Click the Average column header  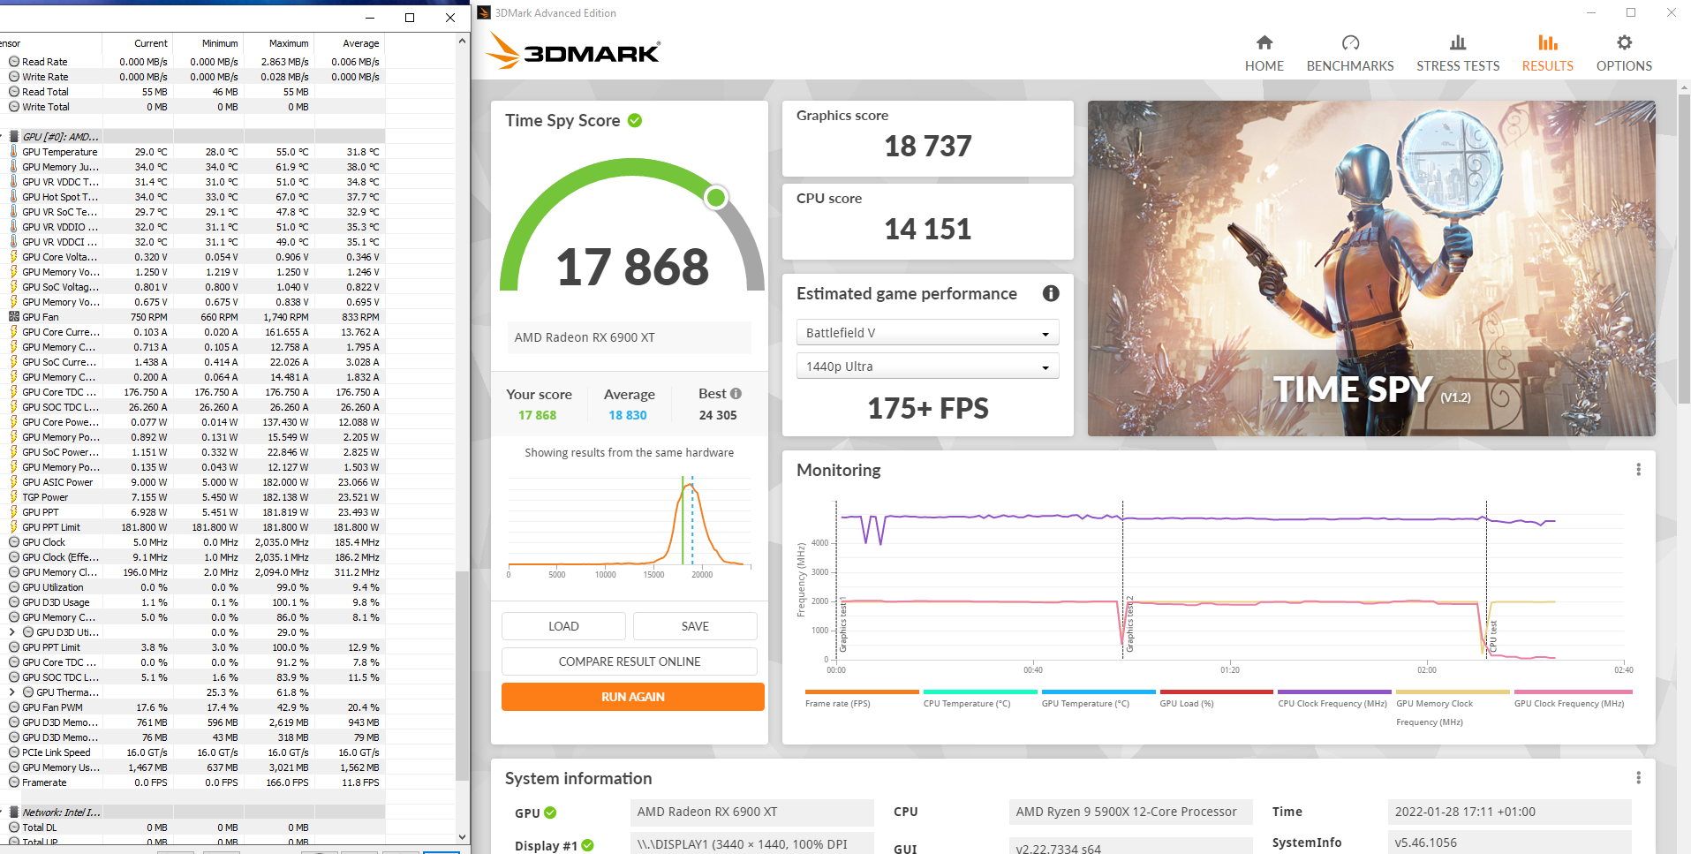pyautogui.click(x=350, y=43)
